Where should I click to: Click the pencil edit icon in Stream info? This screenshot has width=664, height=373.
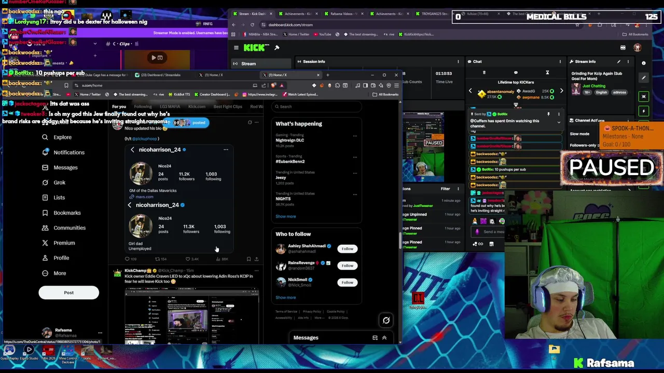(x=618, y=62)
